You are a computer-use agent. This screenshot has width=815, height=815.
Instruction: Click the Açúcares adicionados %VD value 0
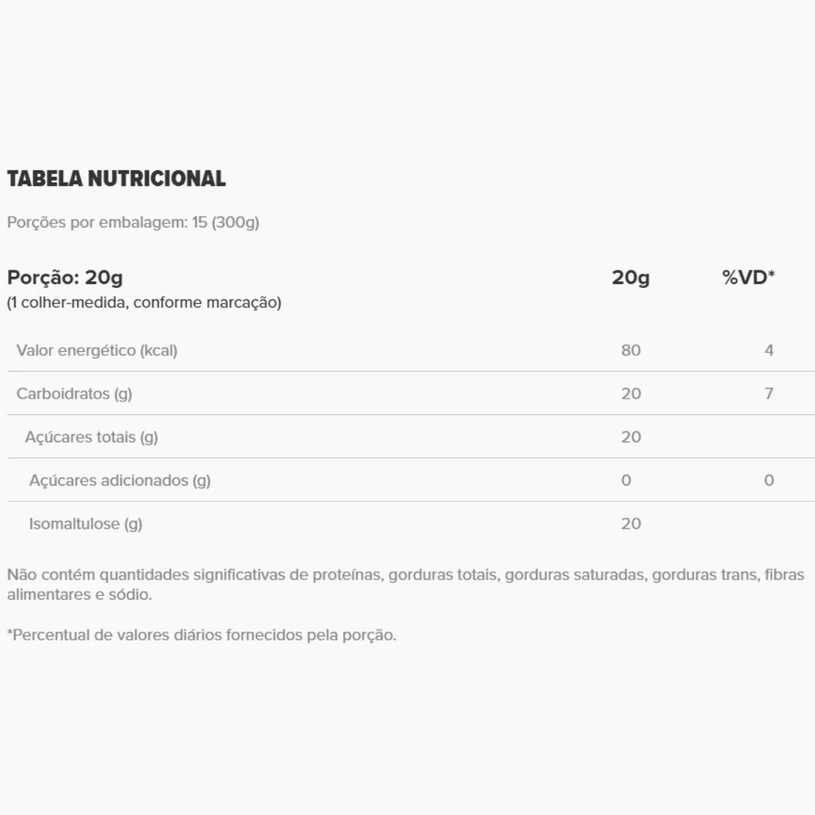[769, 481]
